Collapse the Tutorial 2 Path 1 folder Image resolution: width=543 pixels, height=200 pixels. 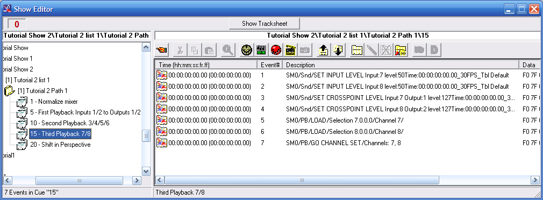pos(10,91)
